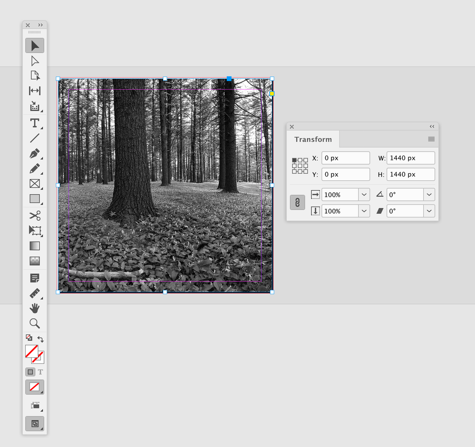
Task: Toggle Formatting Affects Container
Action: pyautogui.click(x=30, y=372)
